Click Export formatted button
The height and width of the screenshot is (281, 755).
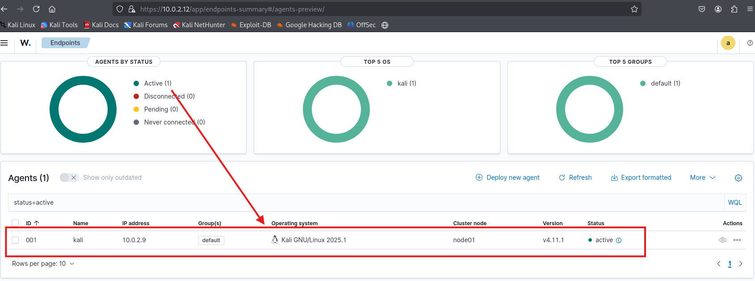[641, 178]
